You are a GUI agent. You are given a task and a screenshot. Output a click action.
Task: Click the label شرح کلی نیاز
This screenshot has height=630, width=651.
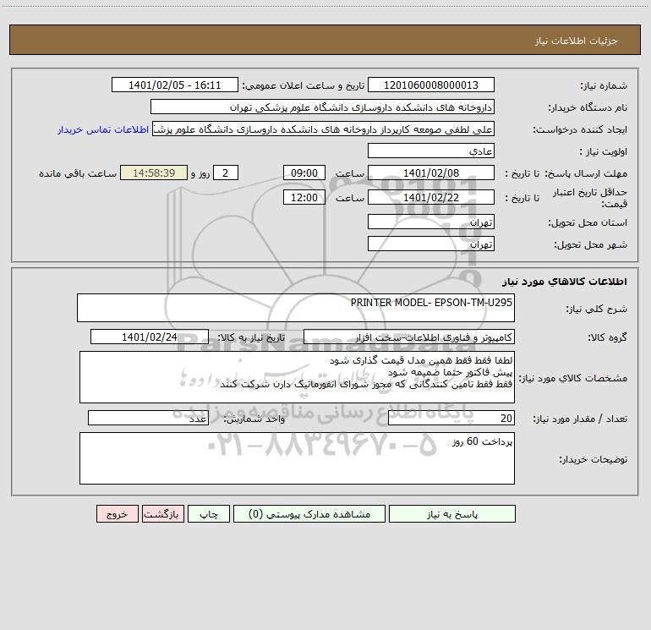597,309
